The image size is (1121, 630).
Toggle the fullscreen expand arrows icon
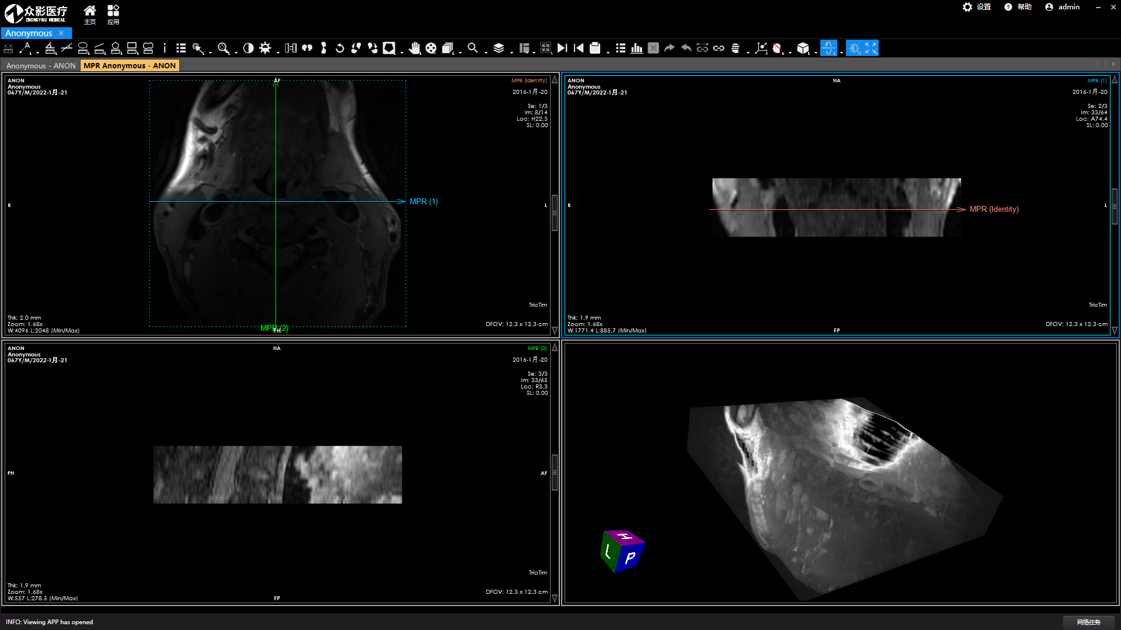click(x=871, y=48)
